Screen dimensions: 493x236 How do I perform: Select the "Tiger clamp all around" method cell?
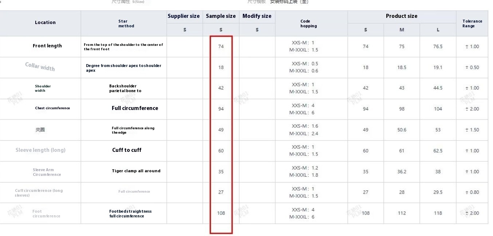click(136, 171)
